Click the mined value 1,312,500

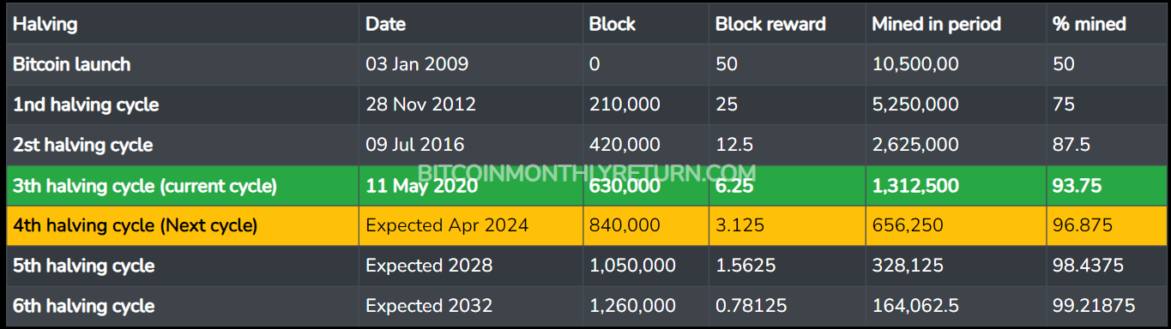click(x=915, y=186)
